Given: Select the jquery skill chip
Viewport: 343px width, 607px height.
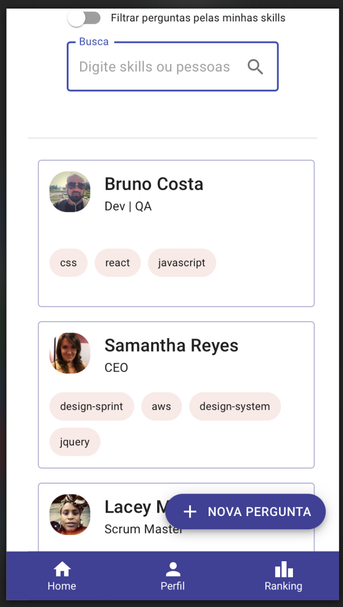Looking at the screenshot, I should click(x=75, y=442).
